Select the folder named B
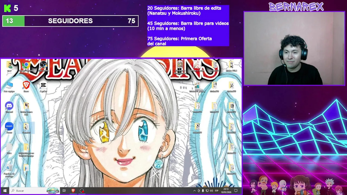The image size is (347, 195). [26, 170]
